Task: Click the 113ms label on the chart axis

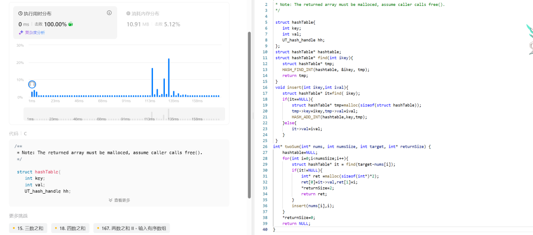Action: 150,101
